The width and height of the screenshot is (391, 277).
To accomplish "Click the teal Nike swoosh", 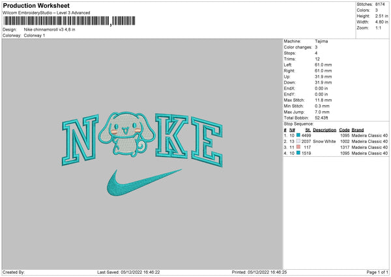I will (143, 182).
